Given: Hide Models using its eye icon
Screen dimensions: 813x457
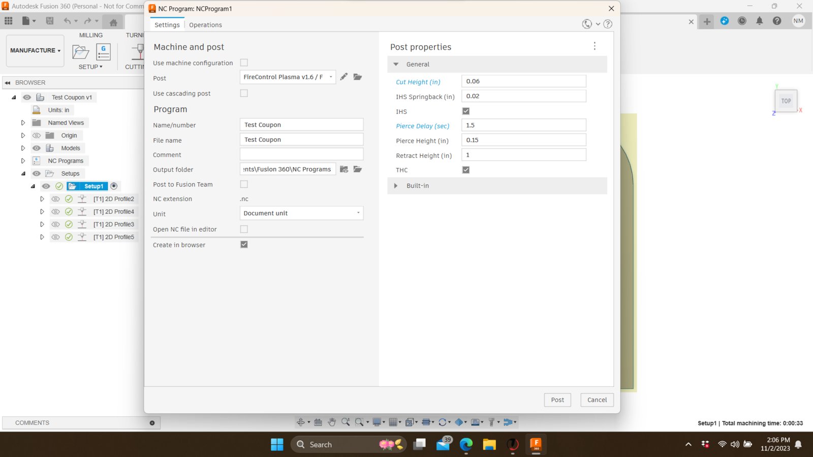Looking at the screenshot, I should 37,148.
